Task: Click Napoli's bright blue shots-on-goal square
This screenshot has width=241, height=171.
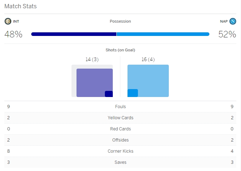Action: point(133,93)
